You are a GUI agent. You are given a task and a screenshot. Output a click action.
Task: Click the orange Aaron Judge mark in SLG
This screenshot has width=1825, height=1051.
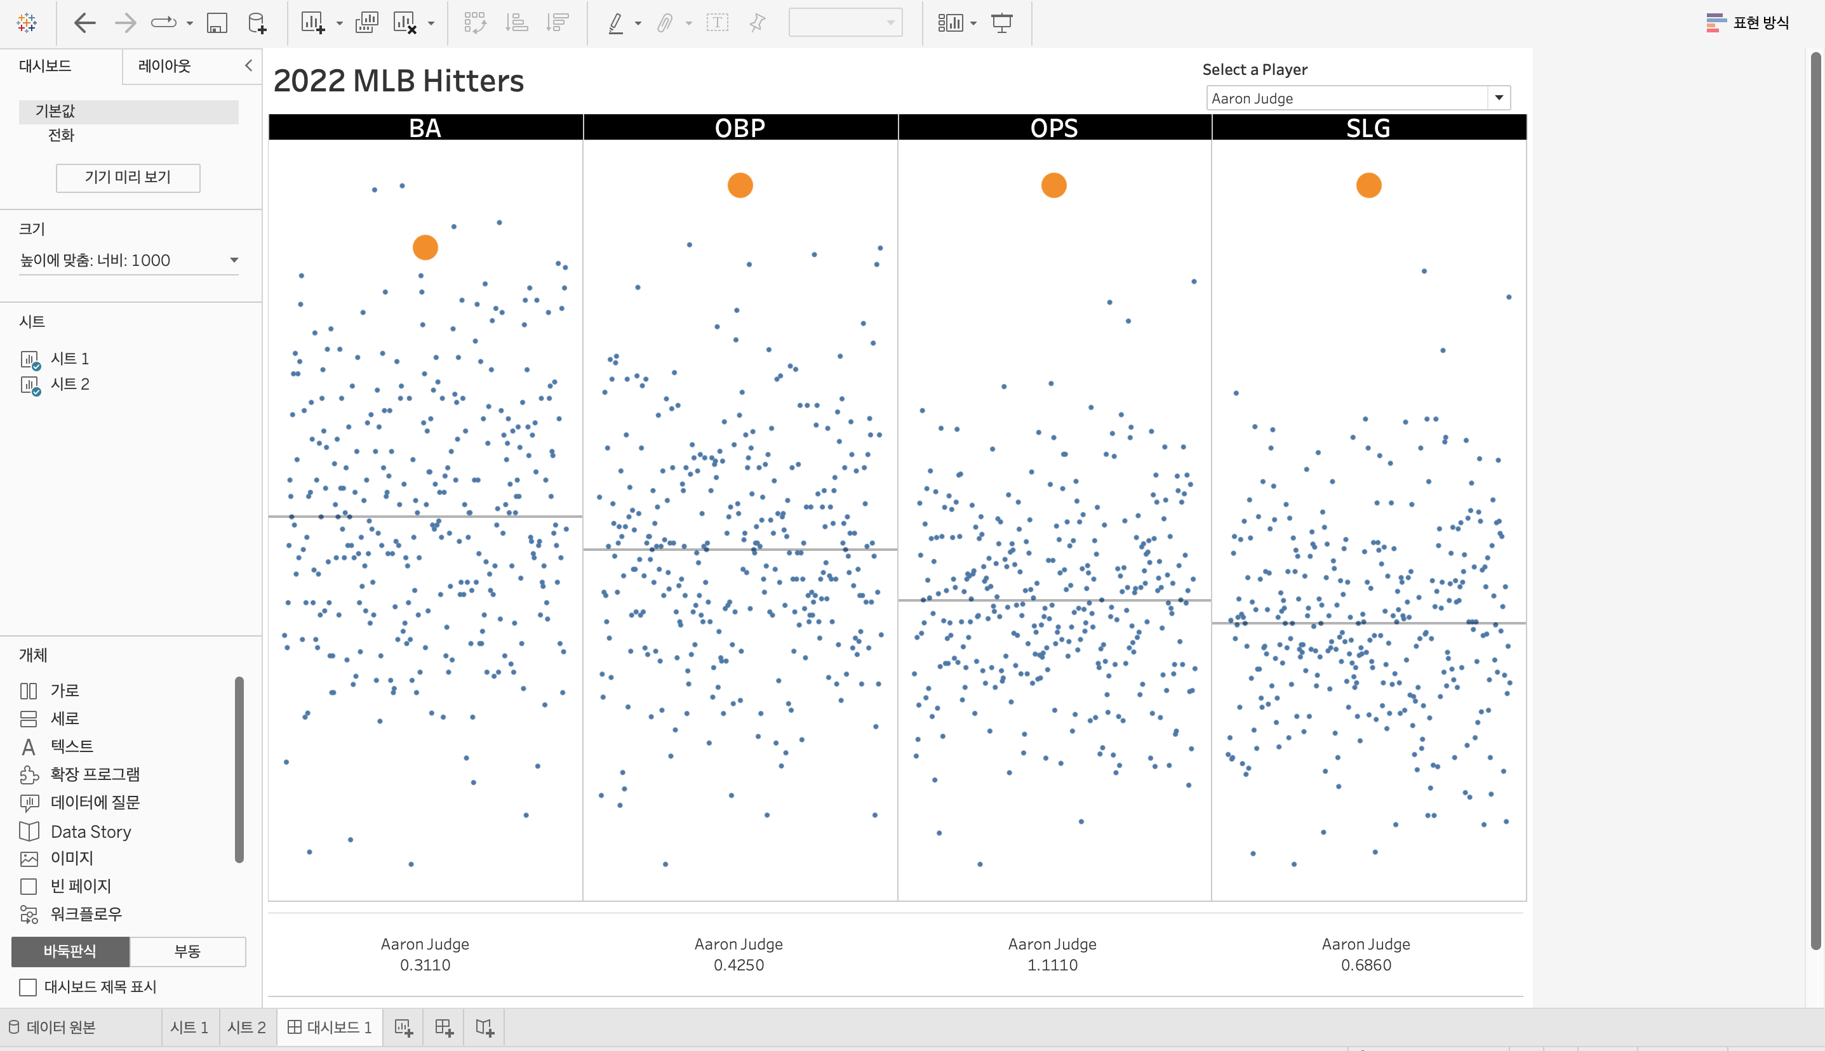pos(1368,185)
